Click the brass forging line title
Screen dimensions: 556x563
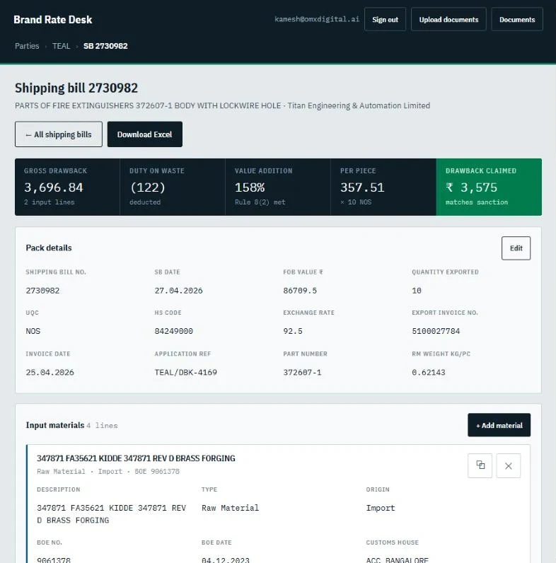click(x=136, y=458)
